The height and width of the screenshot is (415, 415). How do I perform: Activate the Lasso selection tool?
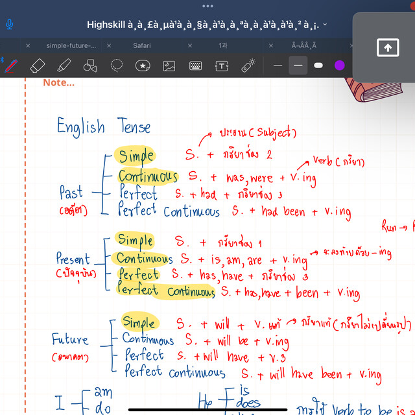(x=117, y=65)
